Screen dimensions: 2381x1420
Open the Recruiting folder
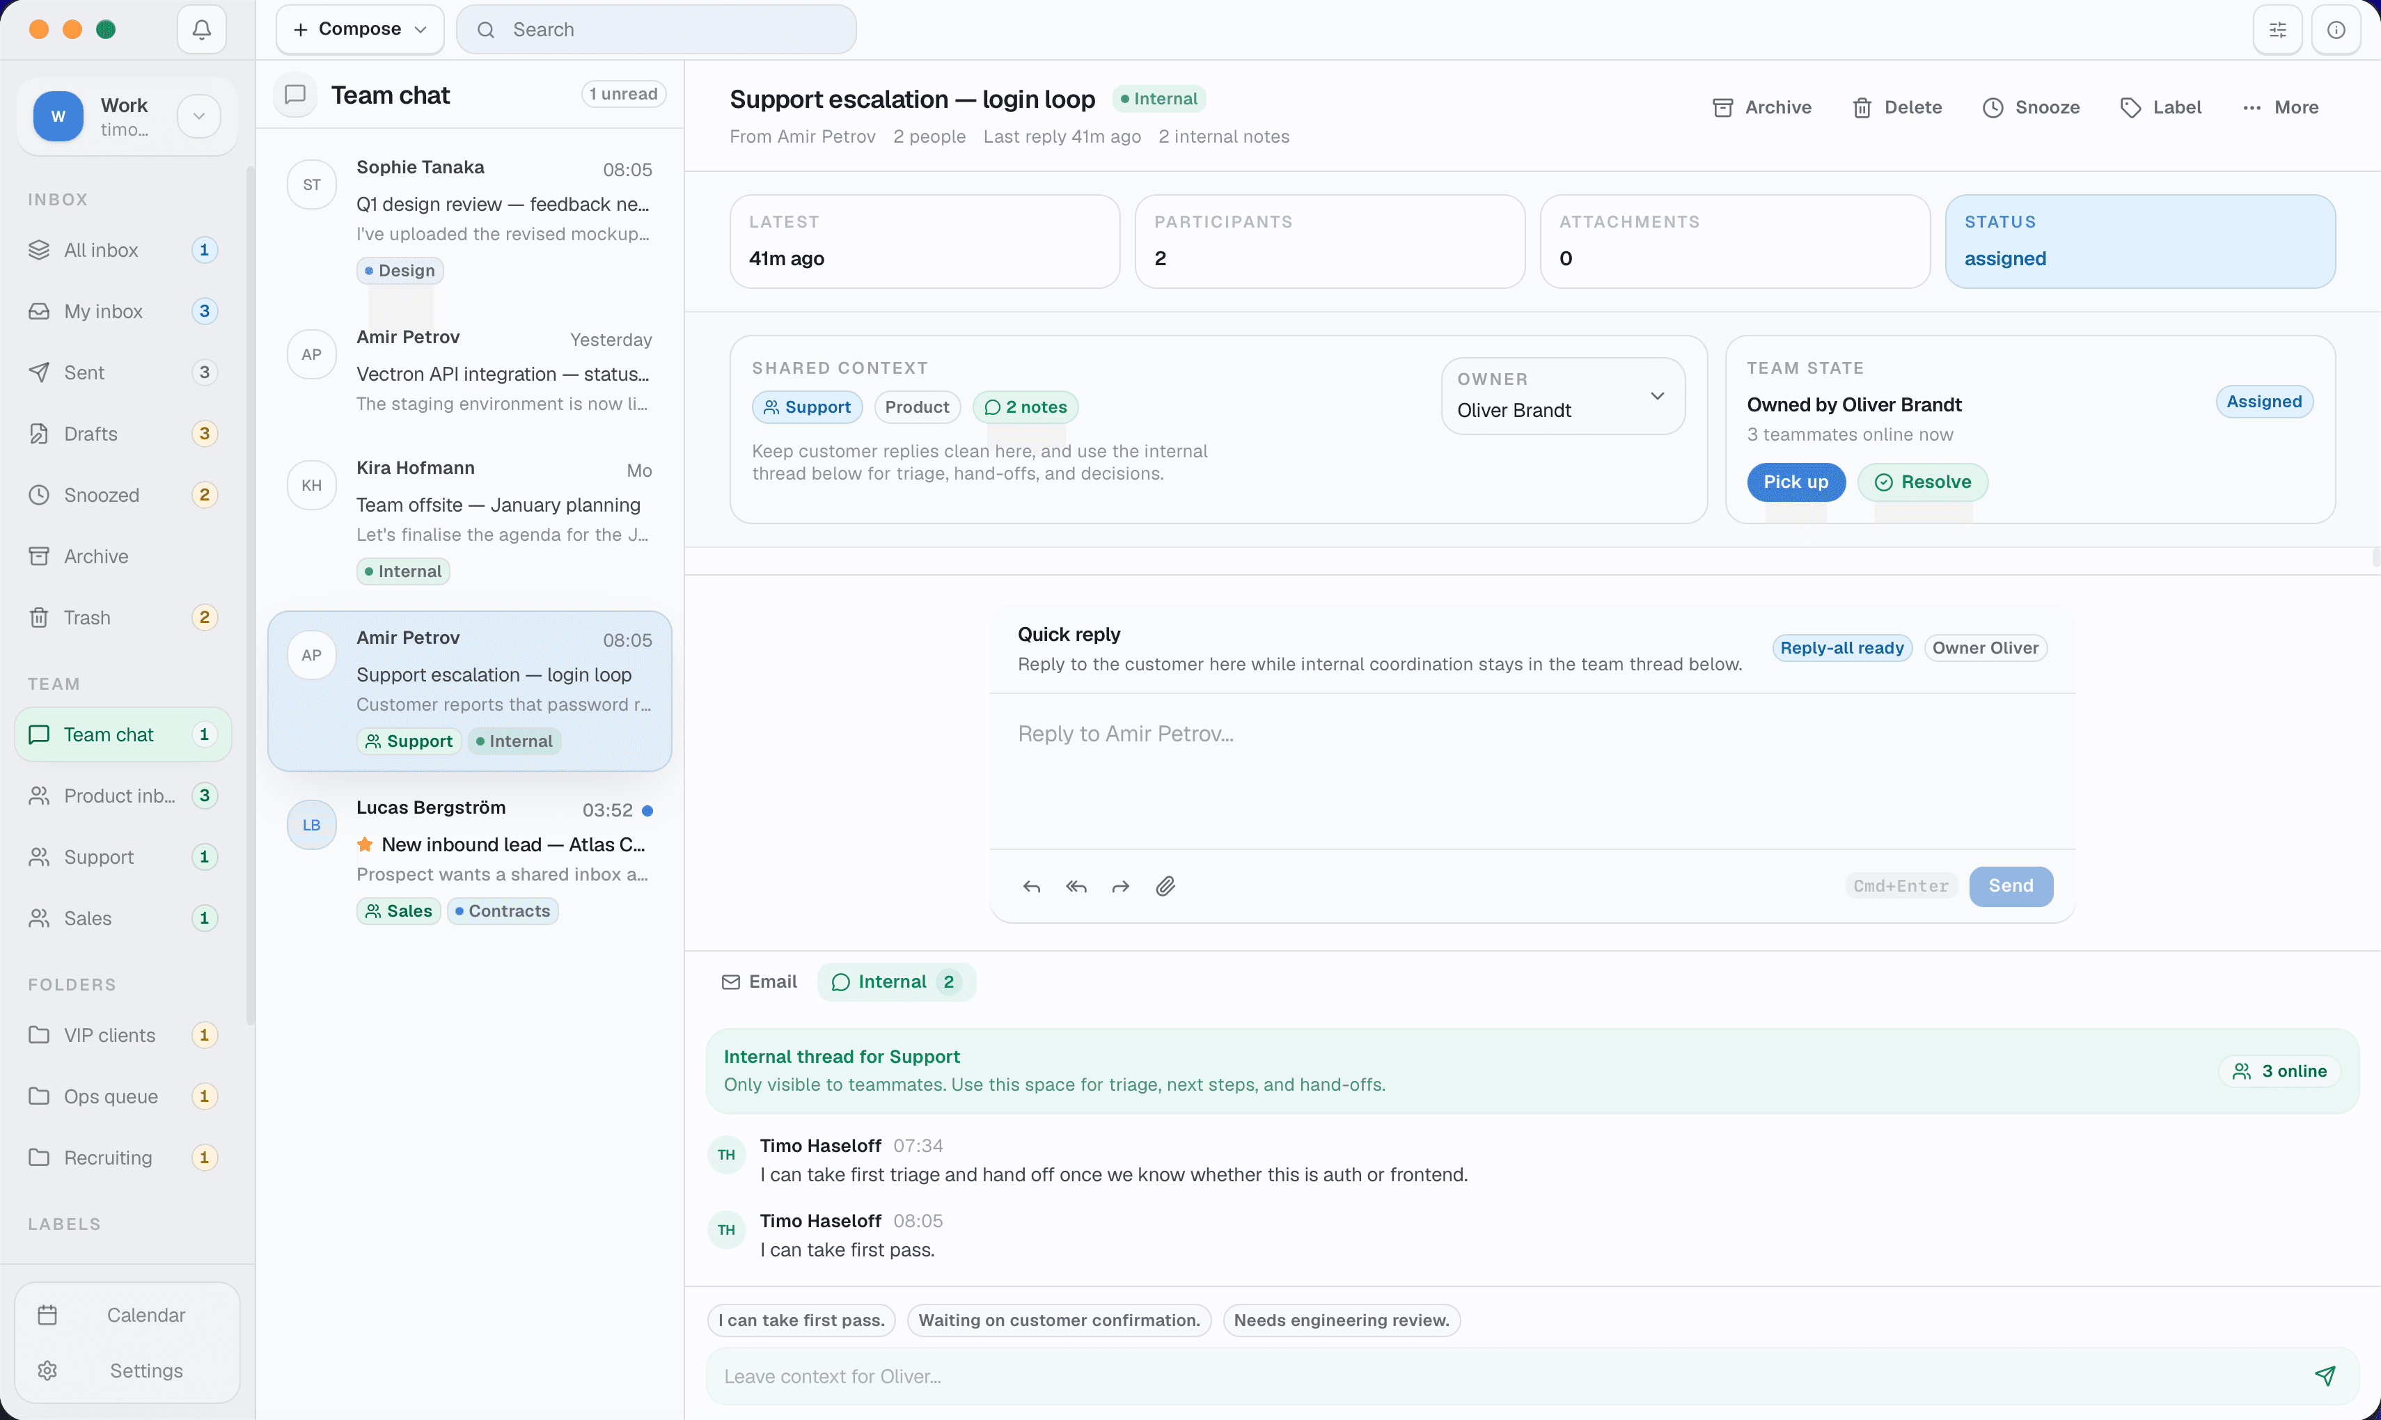pos(123,1157)
